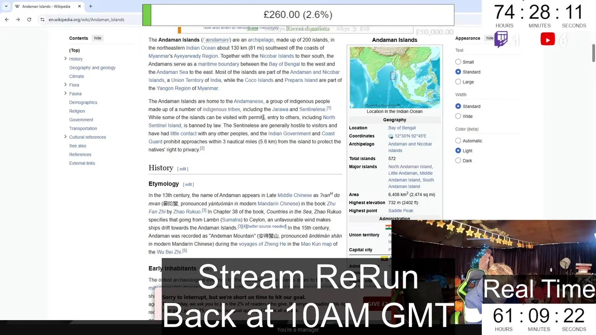596x335 pixels.
Task: Open the Sentinelese link
Action: 312,109
